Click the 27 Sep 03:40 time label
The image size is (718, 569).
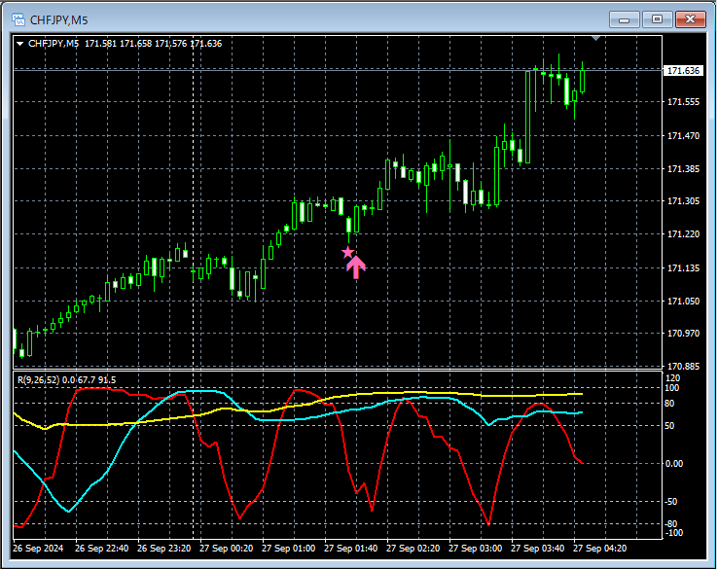click(538, 548)
